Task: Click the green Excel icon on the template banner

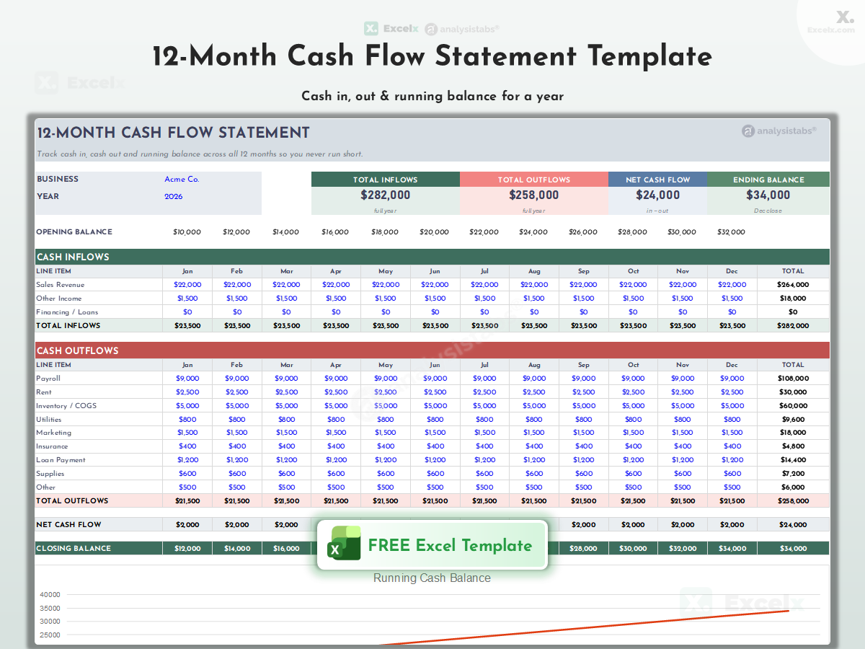Action: pos(345,543)
